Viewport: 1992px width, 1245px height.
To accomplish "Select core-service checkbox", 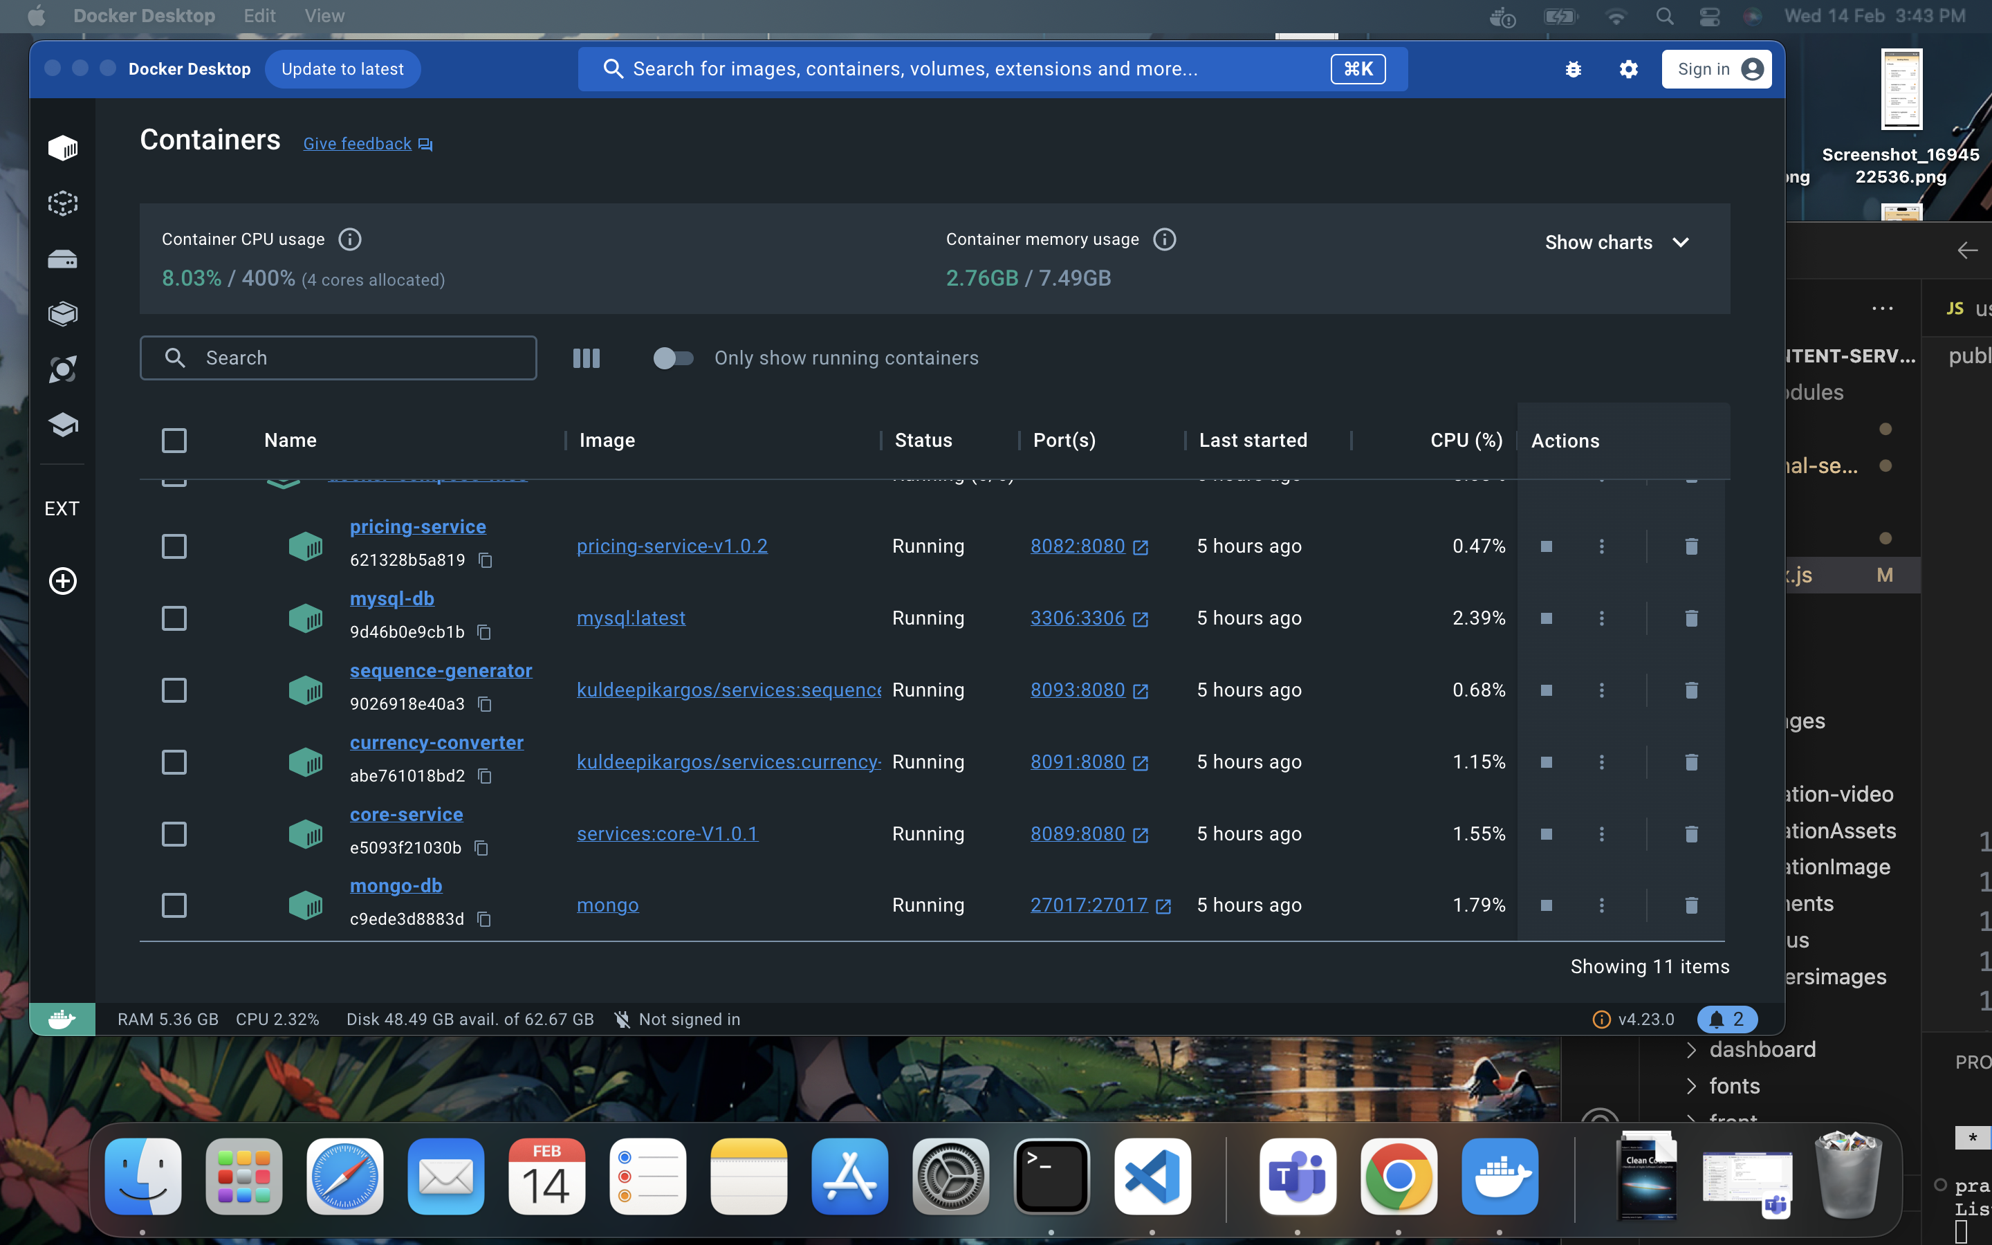I will pyautogui.click(x=174, y=834).
